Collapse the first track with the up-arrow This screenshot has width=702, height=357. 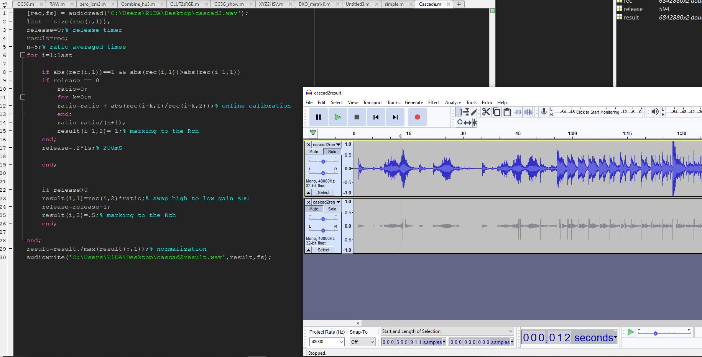[309, 192]
